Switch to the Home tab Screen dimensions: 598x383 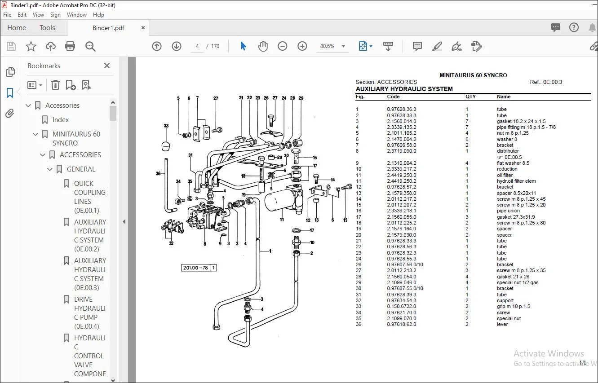point(17,28)
